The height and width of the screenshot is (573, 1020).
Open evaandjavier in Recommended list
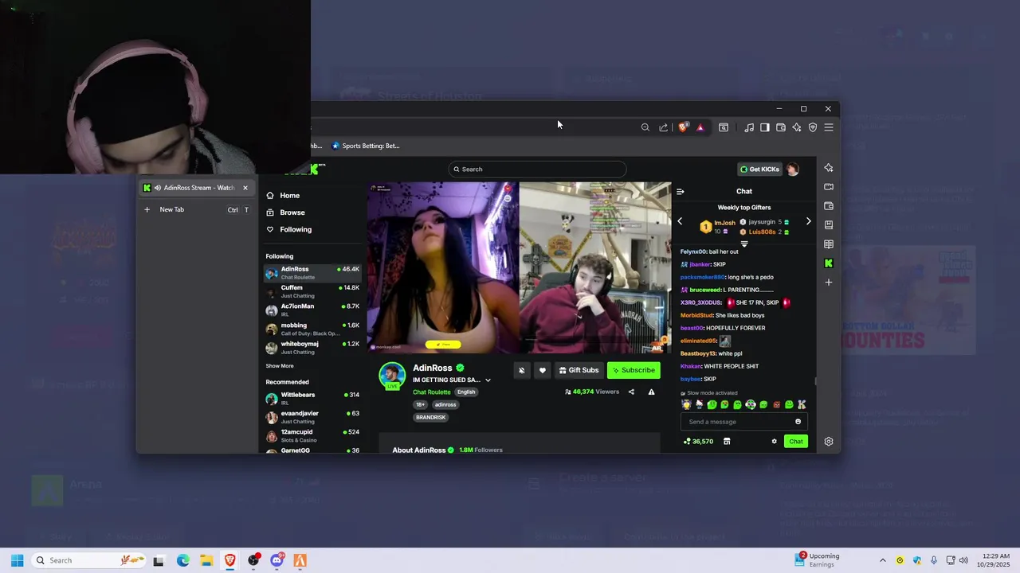click(x=313, y=417)
